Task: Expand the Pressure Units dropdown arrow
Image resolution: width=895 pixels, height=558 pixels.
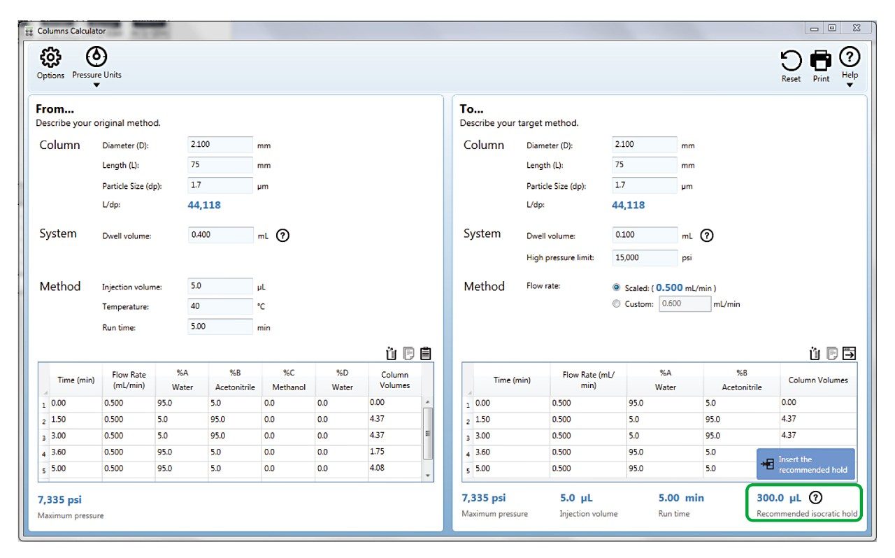Action: click(96, 85)
